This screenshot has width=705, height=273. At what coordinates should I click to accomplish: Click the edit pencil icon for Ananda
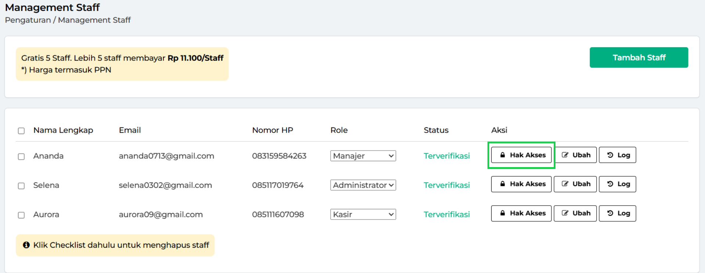tap(565, 155)
